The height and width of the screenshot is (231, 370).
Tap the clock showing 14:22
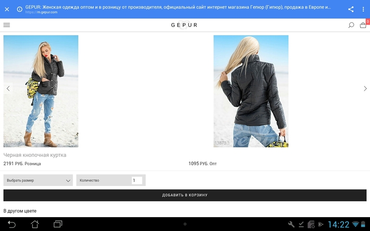pos(338,224)
